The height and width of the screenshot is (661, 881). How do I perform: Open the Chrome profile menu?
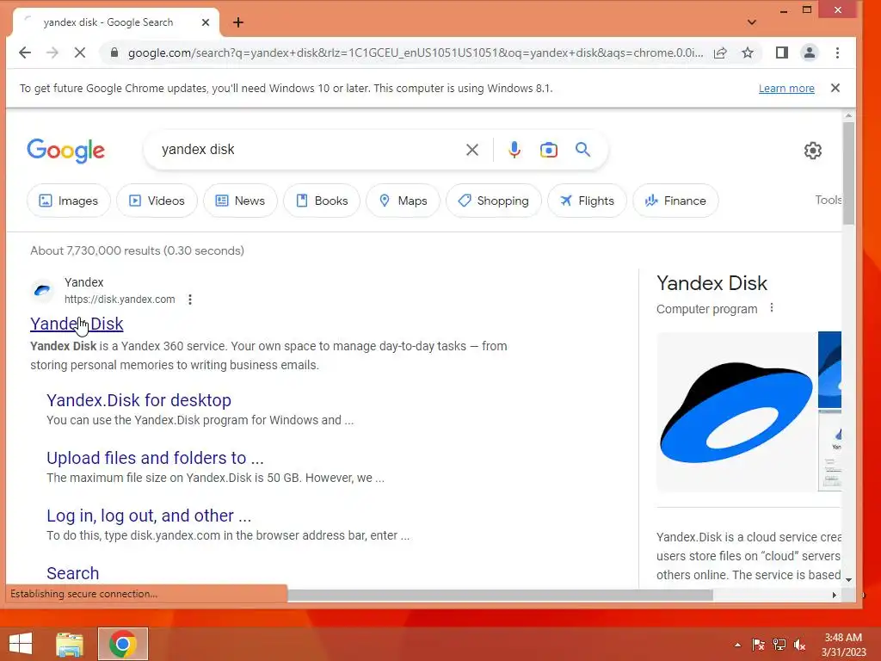809,53
